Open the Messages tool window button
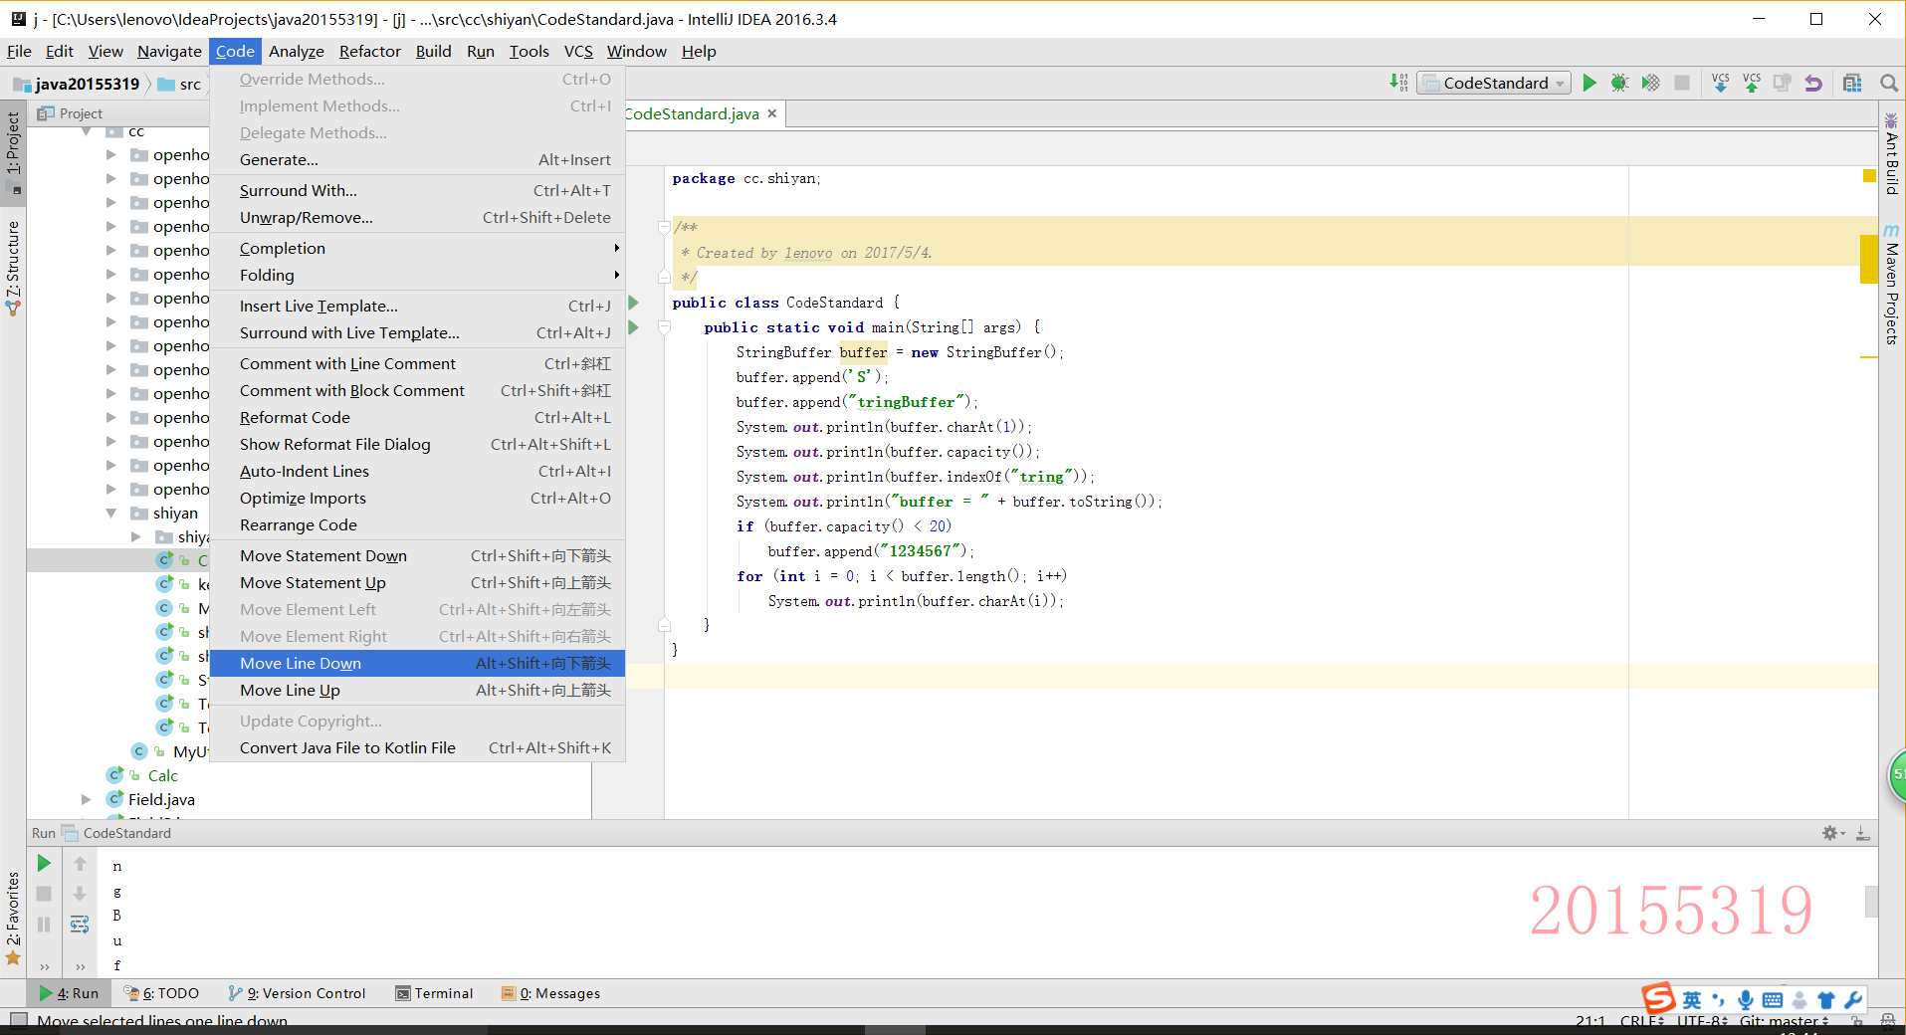 [x=550, y=993]
